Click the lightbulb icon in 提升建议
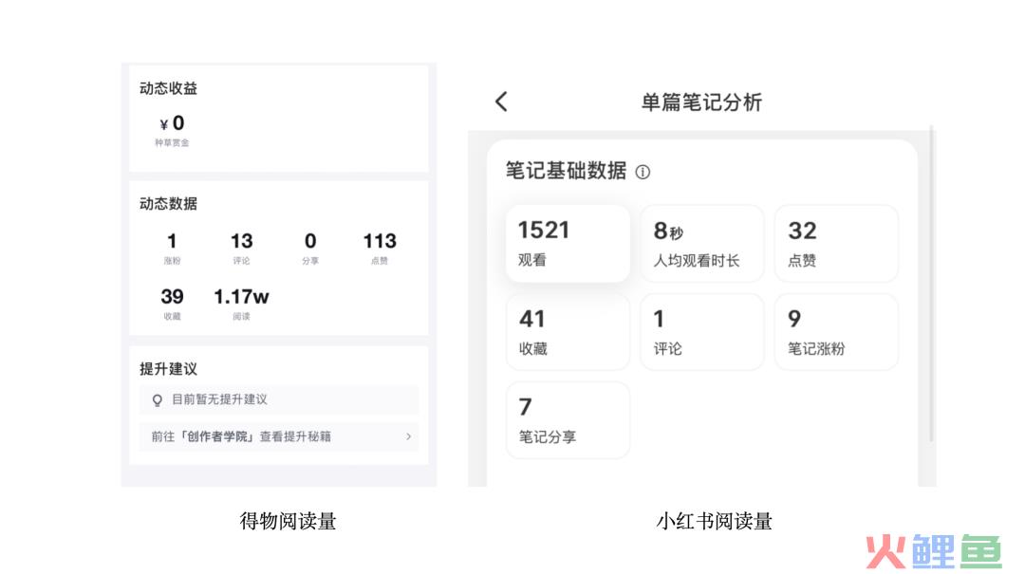Image resolution: width=1025 pixels, height=574 pixels. coord(157,400)
